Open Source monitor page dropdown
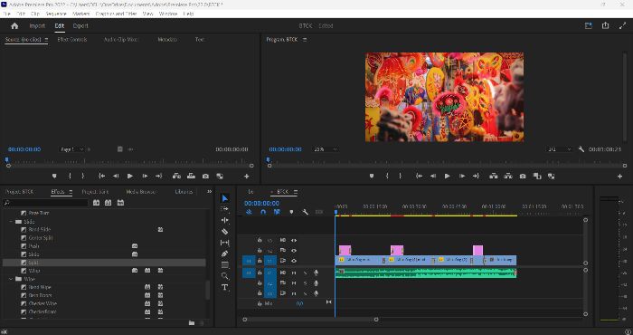This screenshot has height=335, width=633. pos(72,149)
